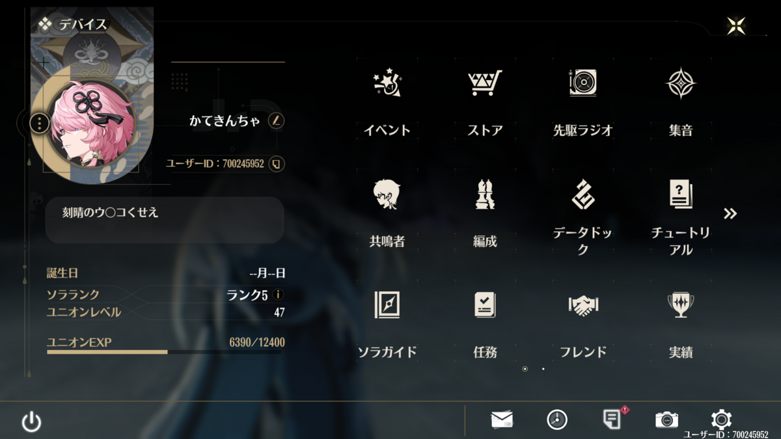Open the settings gear icon
Viewport: 781px width, 439px height.
coord(720,419)
